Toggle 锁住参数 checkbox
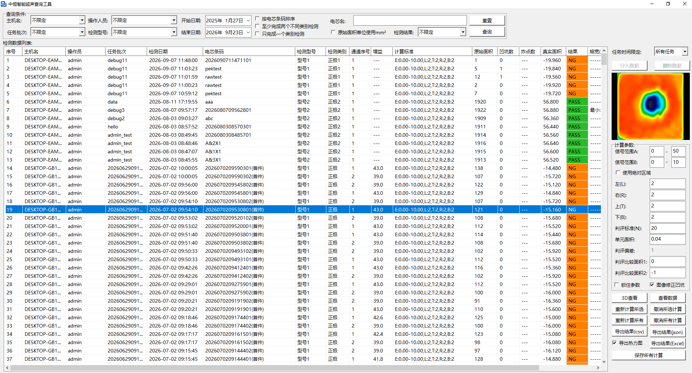The height and width of the screenshot is (373, 692). 616,285
